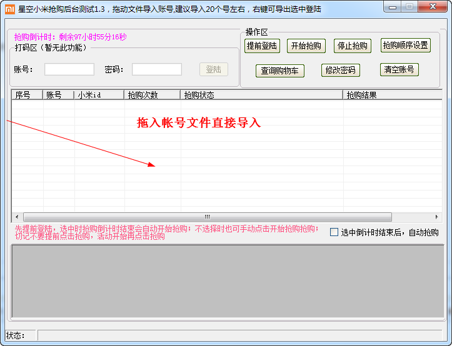Click the horizontal scrollbar thumb
Viewport: 452px width, 346px height.
(208, 217)
